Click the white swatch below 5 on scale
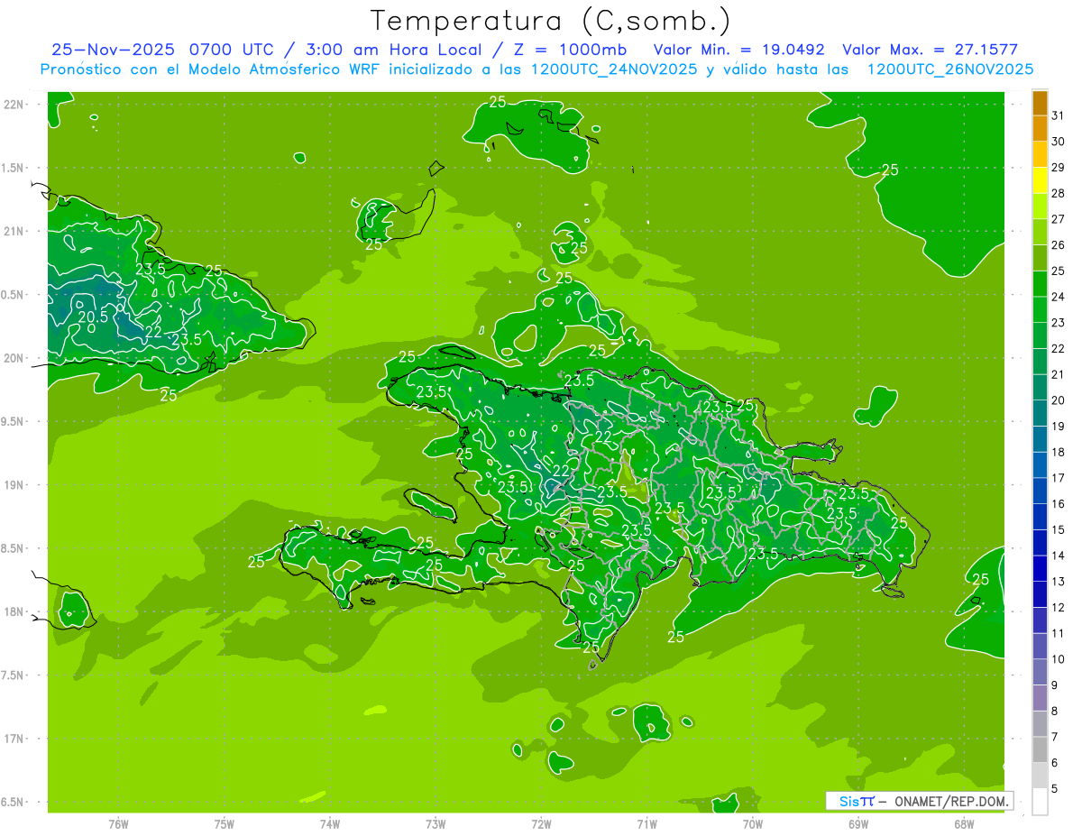Screen dimensions: 1082x836 click(x=1040, y=802)
